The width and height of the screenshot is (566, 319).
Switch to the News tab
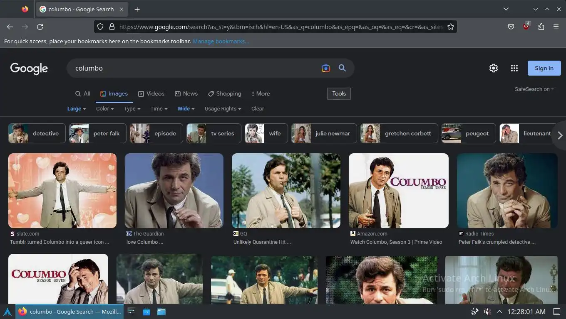coord(186,93)
